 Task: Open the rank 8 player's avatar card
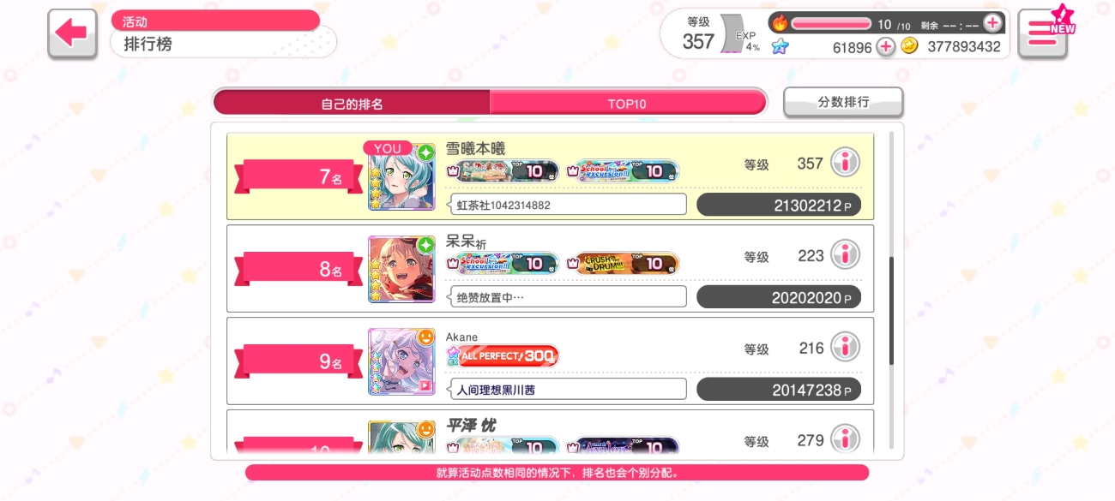[401, 269]
